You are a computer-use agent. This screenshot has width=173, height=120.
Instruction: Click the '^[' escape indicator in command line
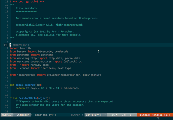pos(158,118)
